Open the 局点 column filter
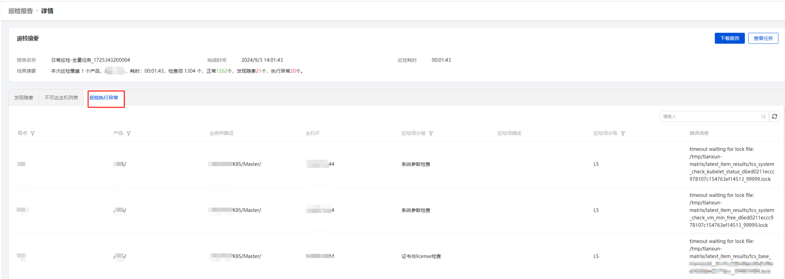Image resolution: width=785 pixels, height=279 pixels. click(x=33, y=133)
